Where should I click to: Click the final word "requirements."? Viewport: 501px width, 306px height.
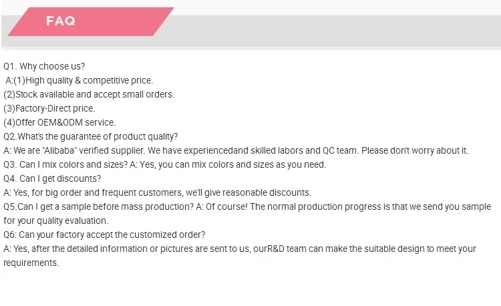31,263
